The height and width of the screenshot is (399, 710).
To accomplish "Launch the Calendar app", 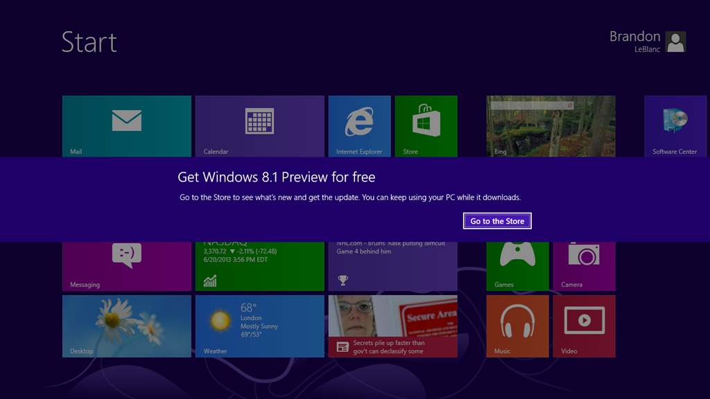I will [x=259, y=126].
